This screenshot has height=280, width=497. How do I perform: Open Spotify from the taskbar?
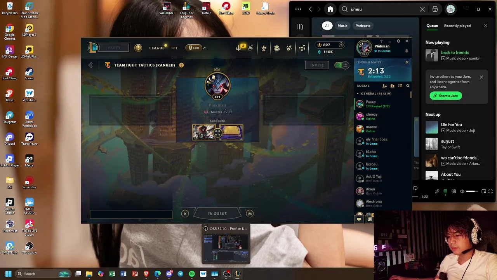pyautogui.click(x=192, y=274)
